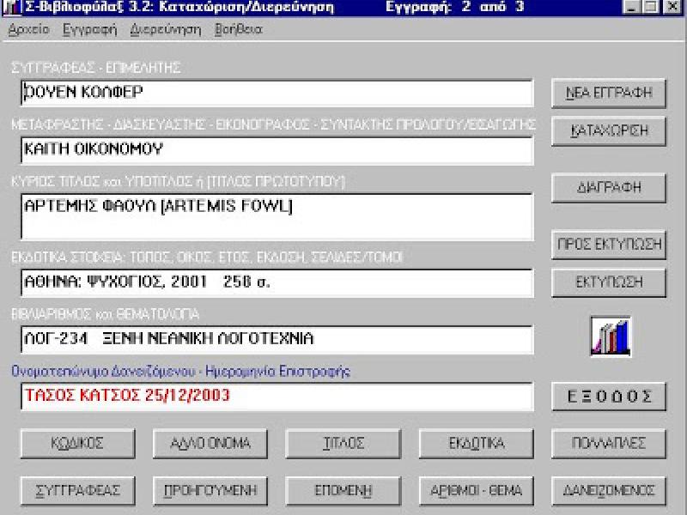687x515 pixels.
Task: Click the app icon in title bar
Action: 8,7
